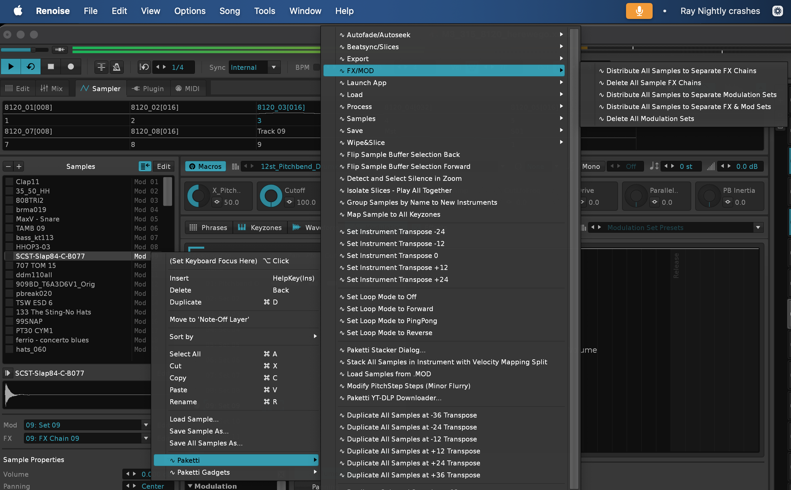
Task: Enable the Record button in transport
Action: point(71,67)
